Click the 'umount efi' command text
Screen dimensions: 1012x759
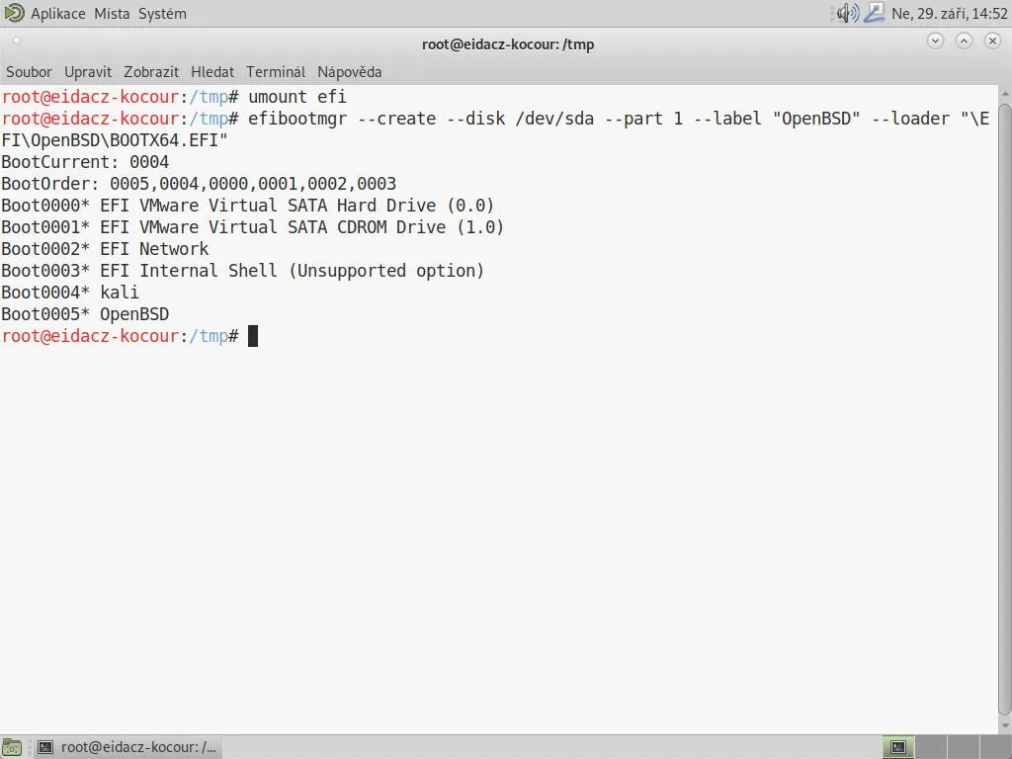(x=297, y=97)
